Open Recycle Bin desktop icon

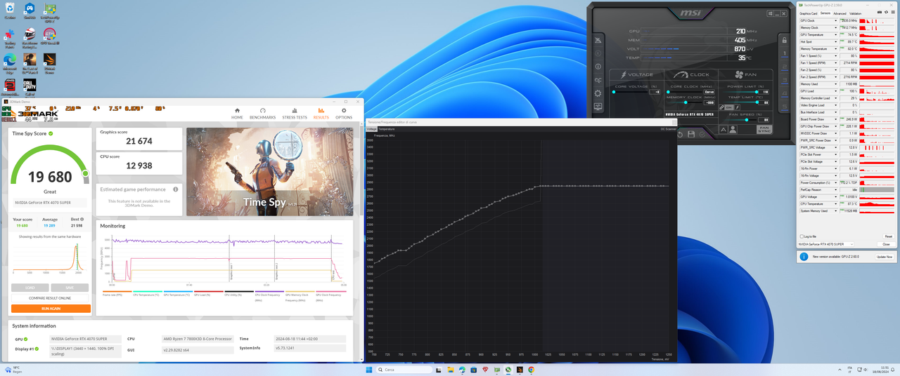pyautogui.click(x=10, y=11)
